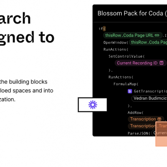Click the purple sunburst logo icon
Image resolution: width=167 pixels, height=167 pixels.
pyautogui.click(x=93, y=105)
